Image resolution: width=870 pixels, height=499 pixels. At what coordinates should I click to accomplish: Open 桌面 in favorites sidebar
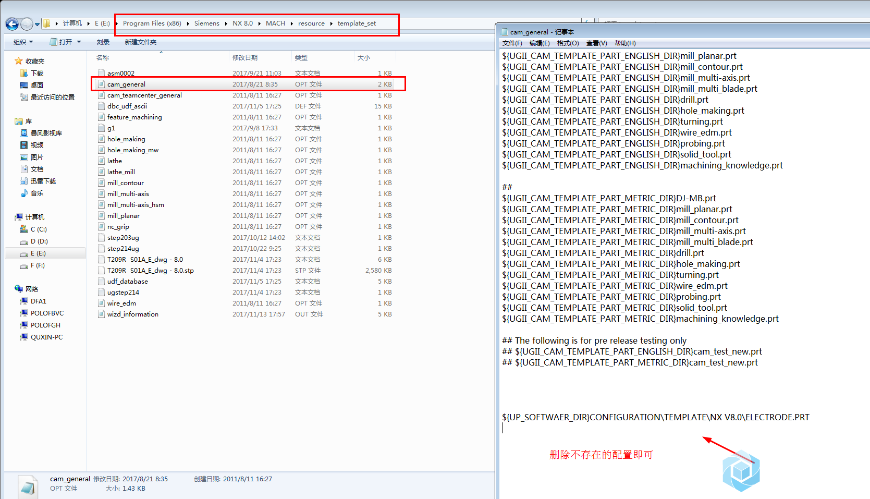click(x=36, y=85)
